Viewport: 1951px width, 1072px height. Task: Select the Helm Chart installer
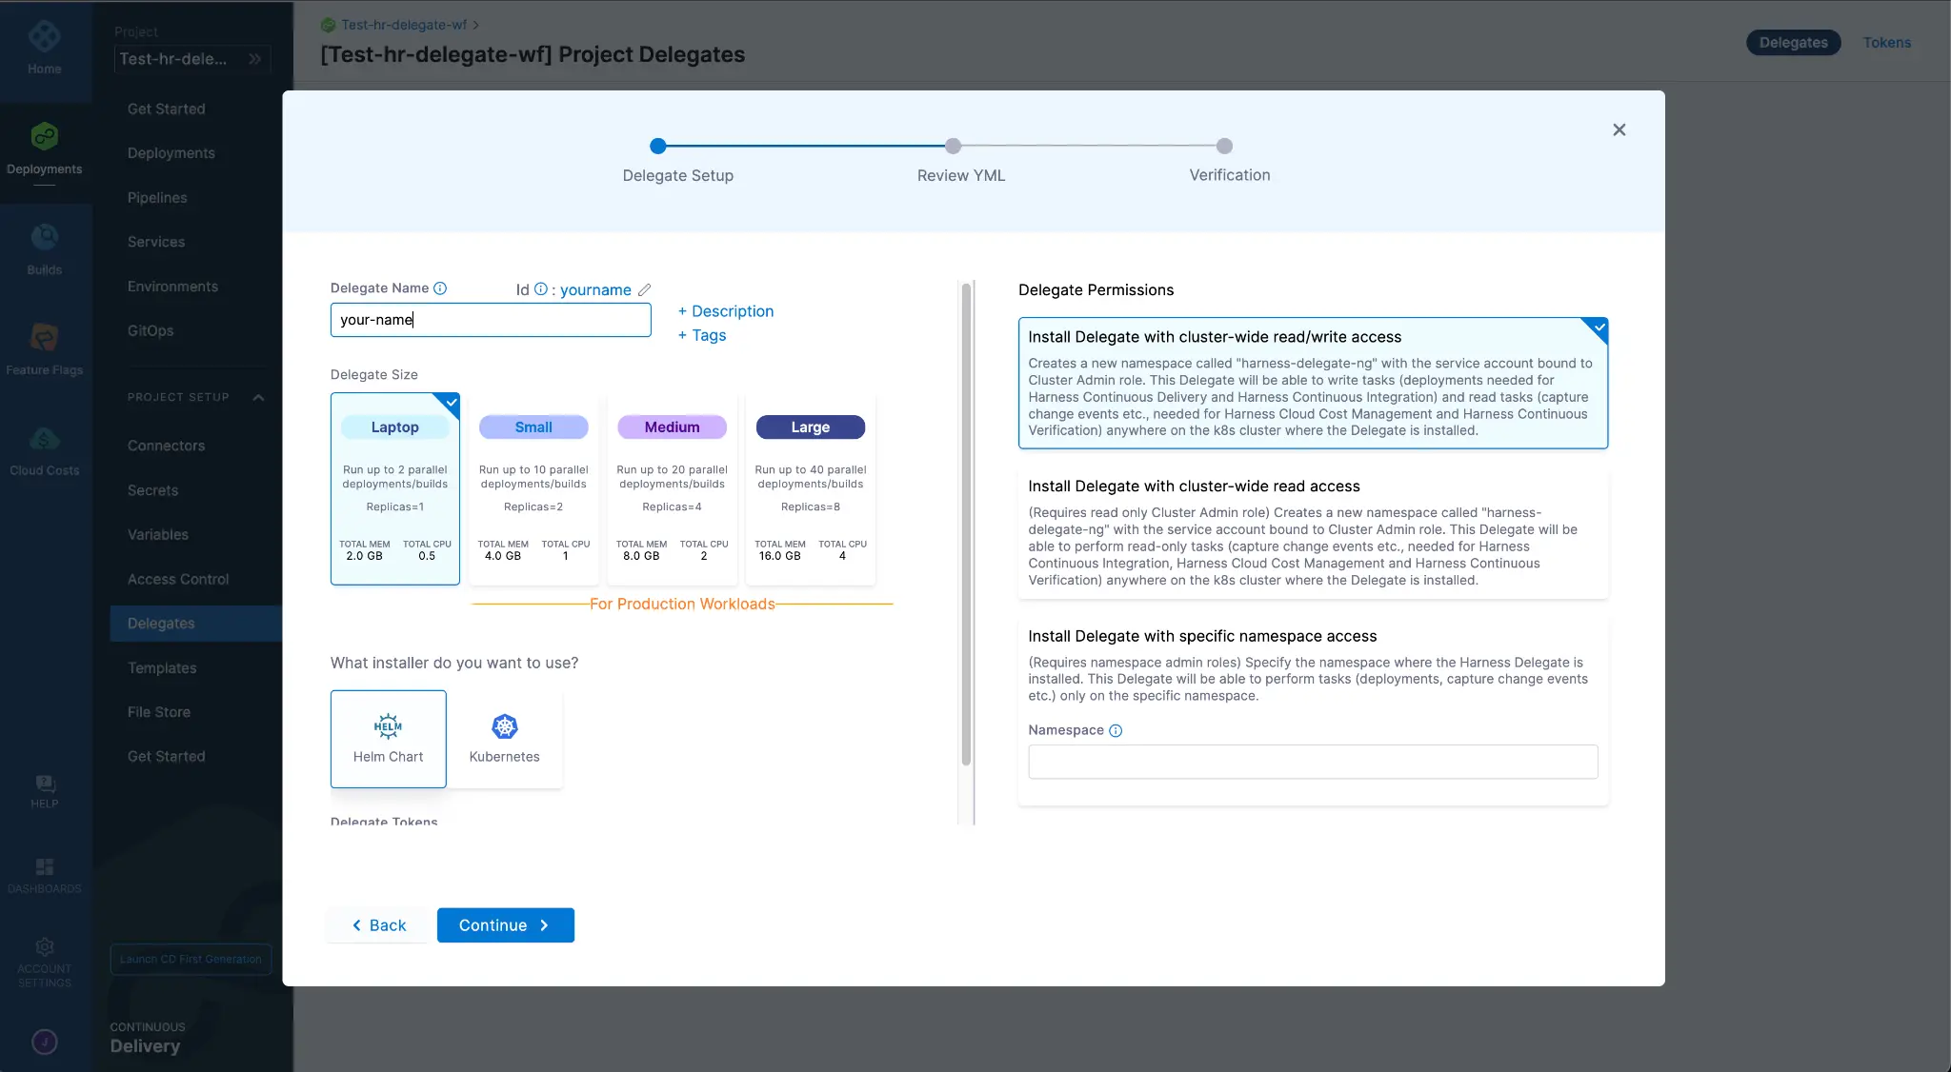(x=388, y=738)
